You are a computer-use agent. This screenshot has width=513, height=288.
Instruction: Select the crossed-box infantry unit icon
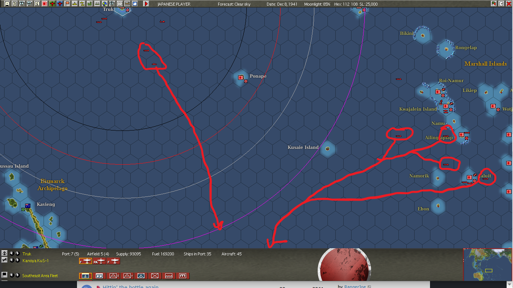click(x=155, y=276)
